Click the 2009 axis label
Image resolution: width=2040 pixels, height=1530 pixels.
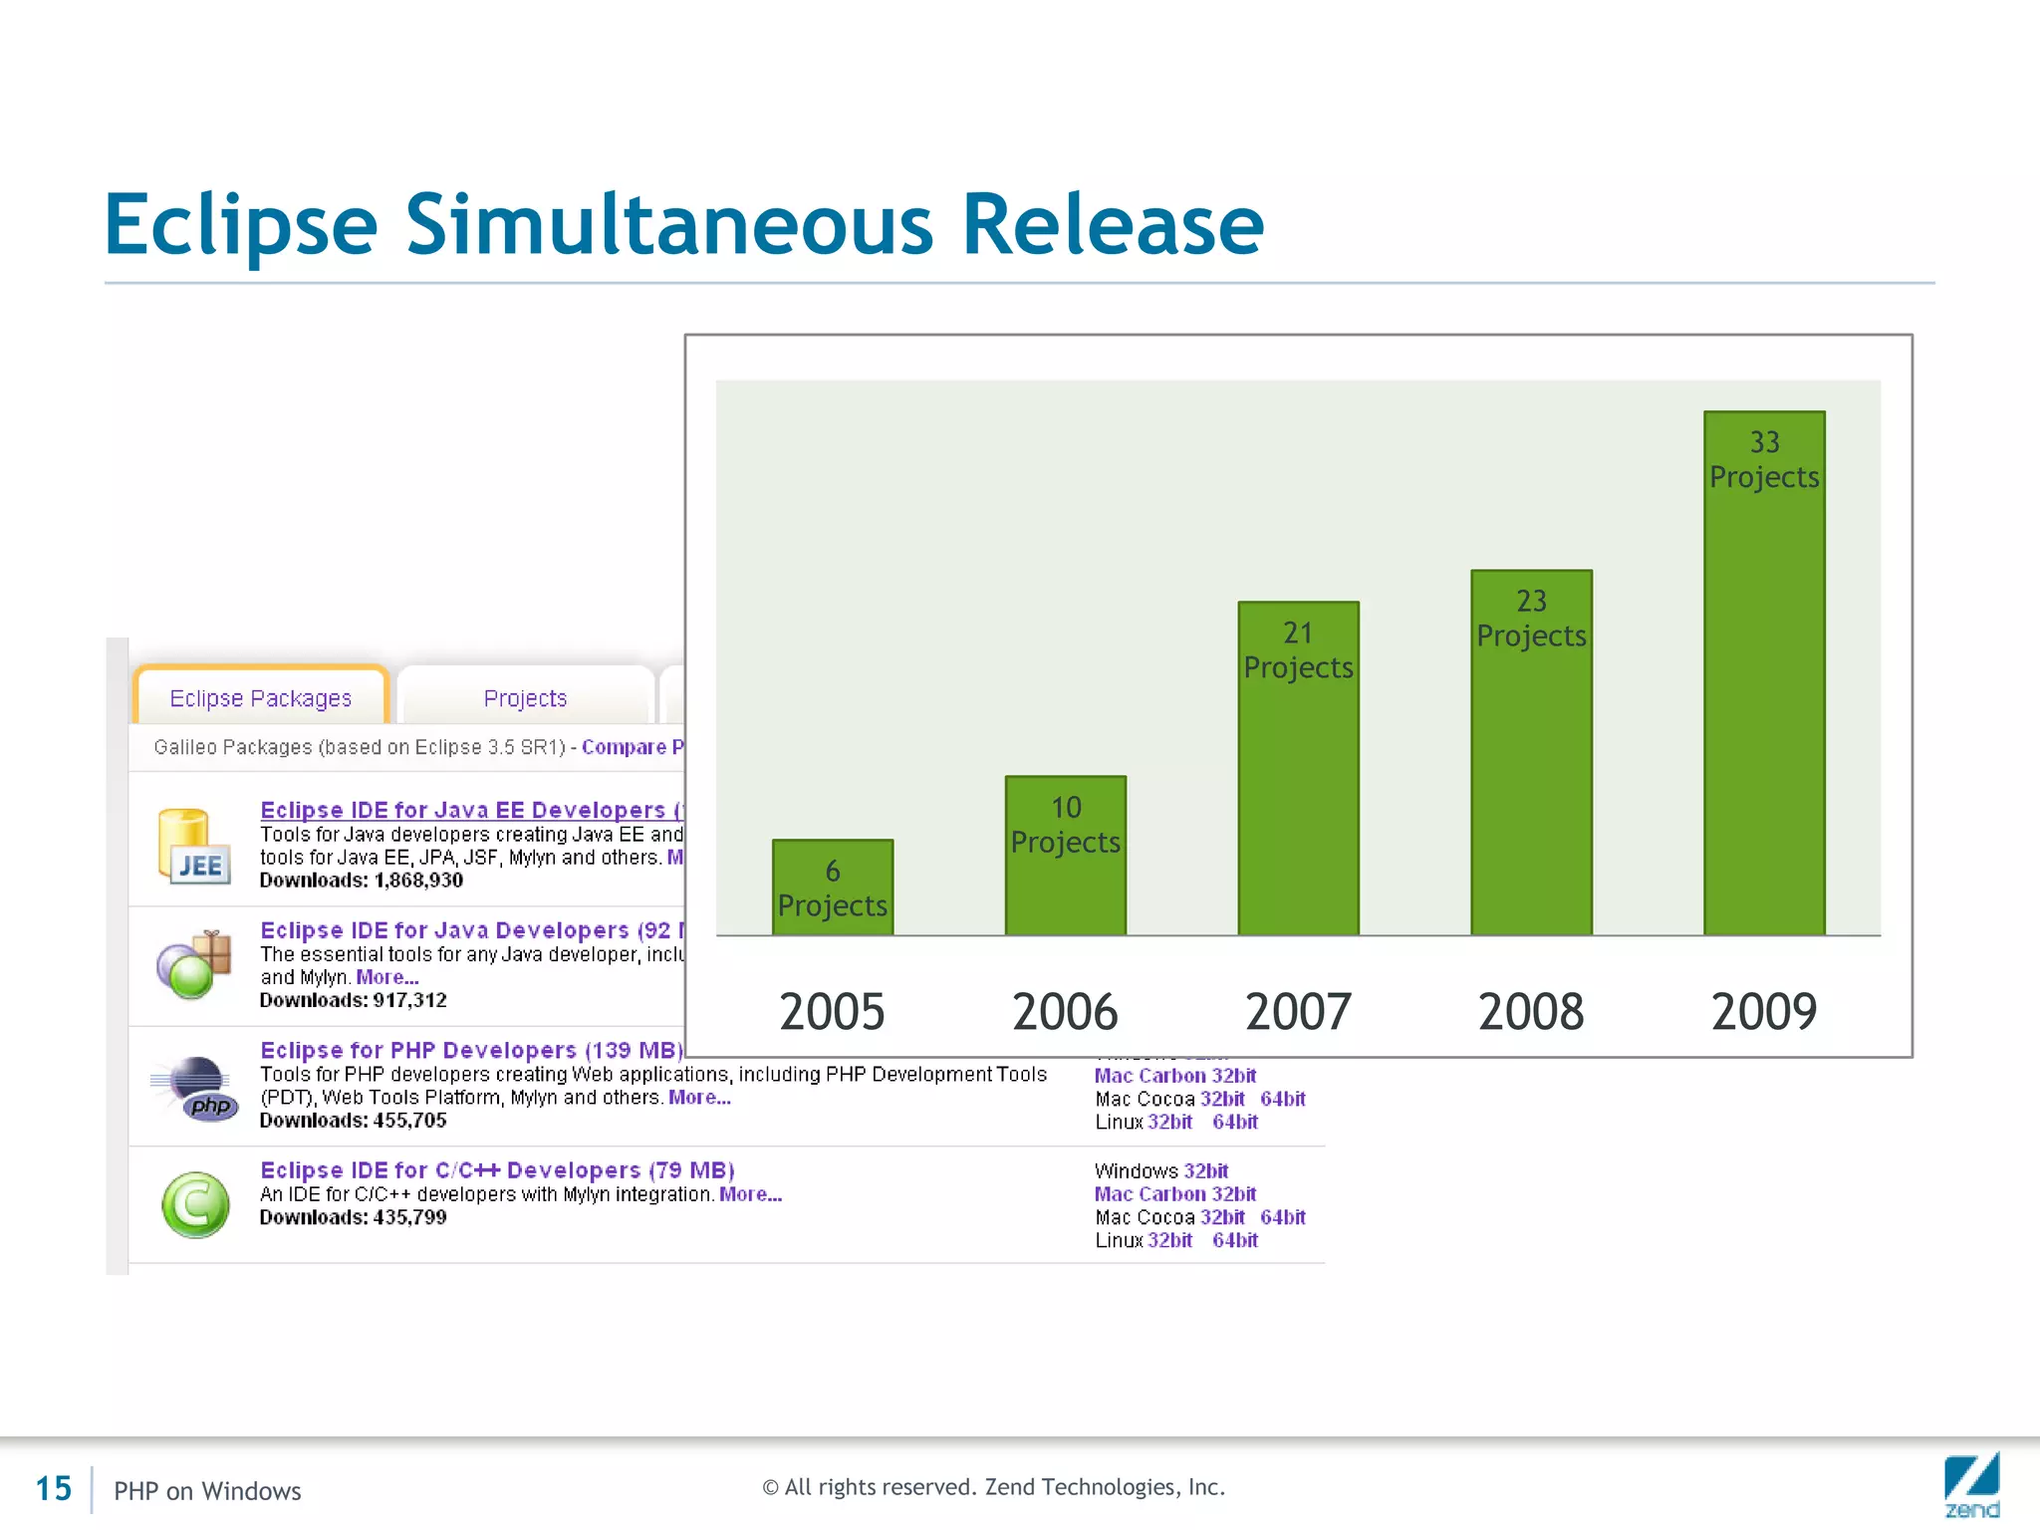[1765, 1012]
